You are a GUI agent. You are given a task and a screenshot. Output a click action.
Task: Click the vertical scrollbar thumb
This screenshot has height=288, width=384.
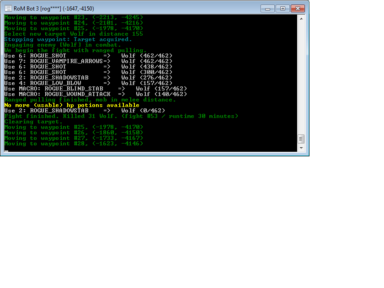click(x=301, y=139)
